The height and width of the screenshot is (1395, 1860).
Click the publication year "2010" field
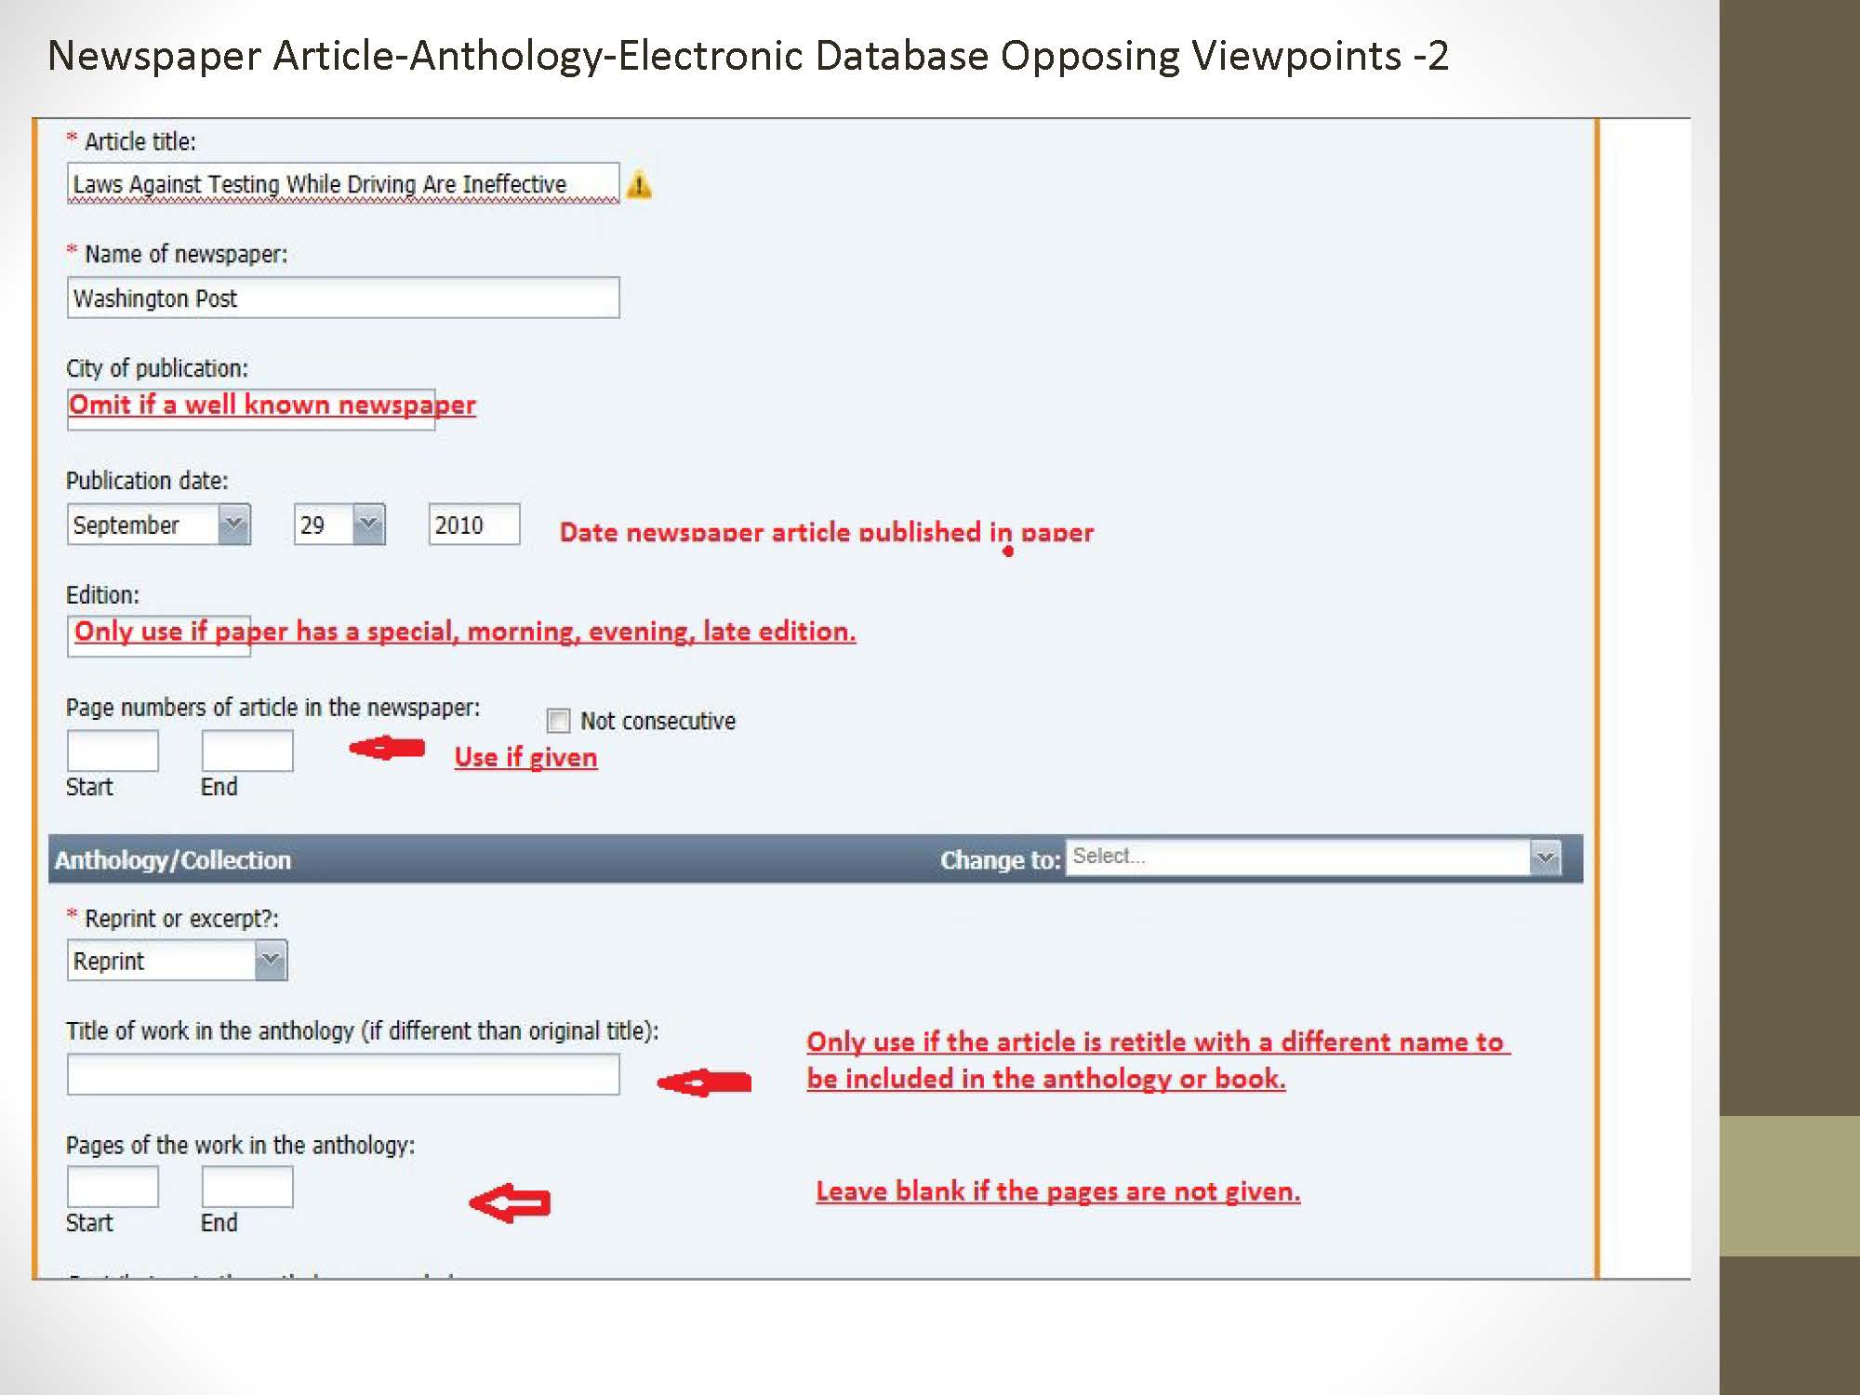(x=472, y=525)
